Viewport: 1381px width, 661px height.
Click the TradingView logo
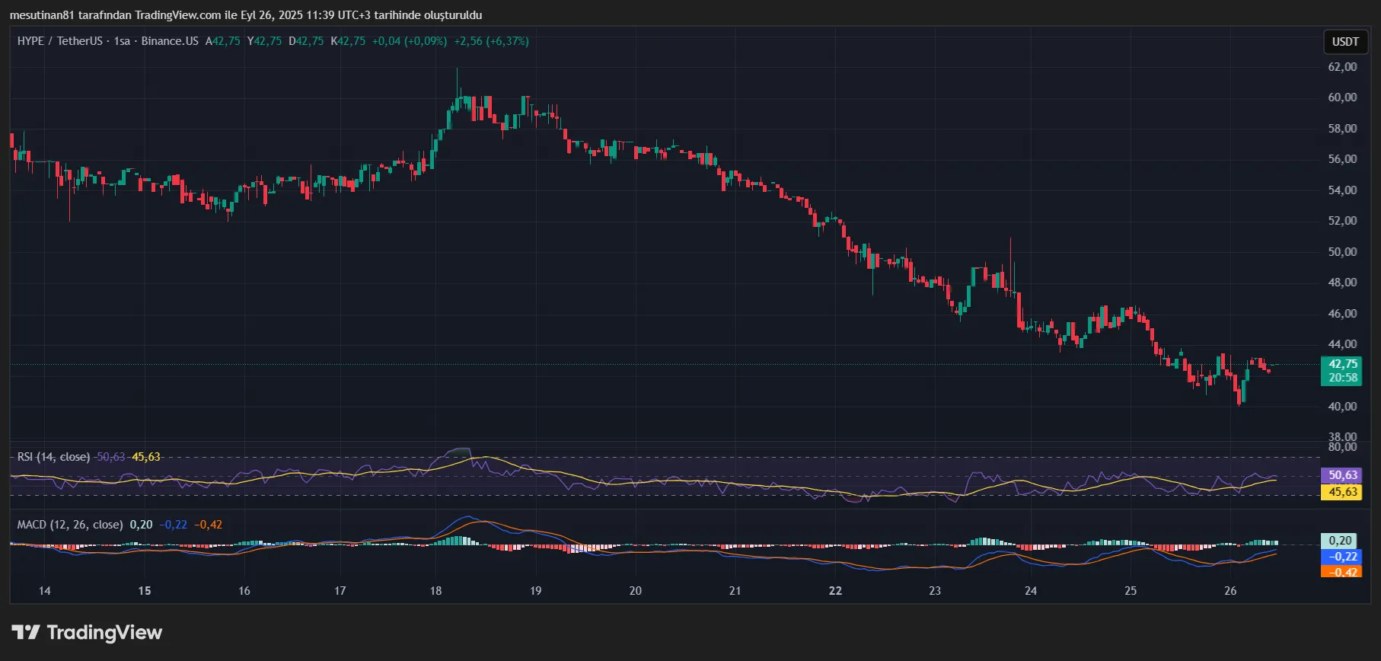[87, 633]
